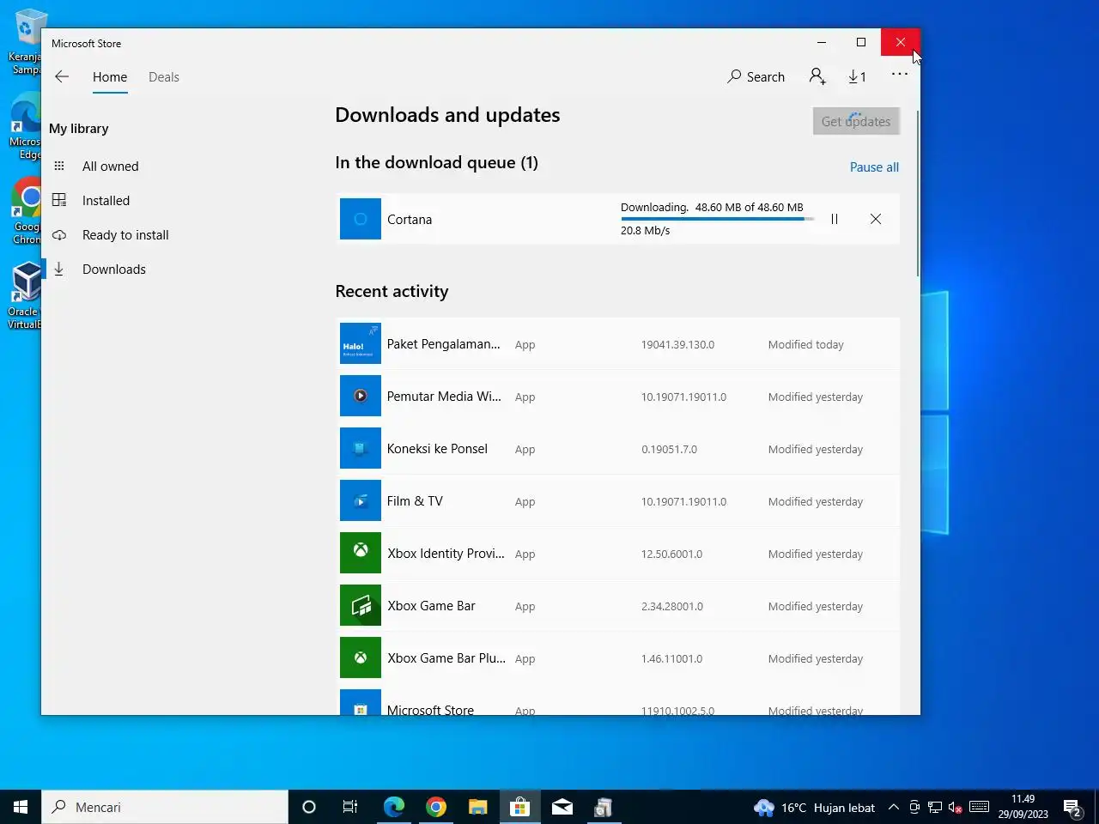
Task: Switch to the Home tab
Action: pyautogui.click(x=110, y=77)
